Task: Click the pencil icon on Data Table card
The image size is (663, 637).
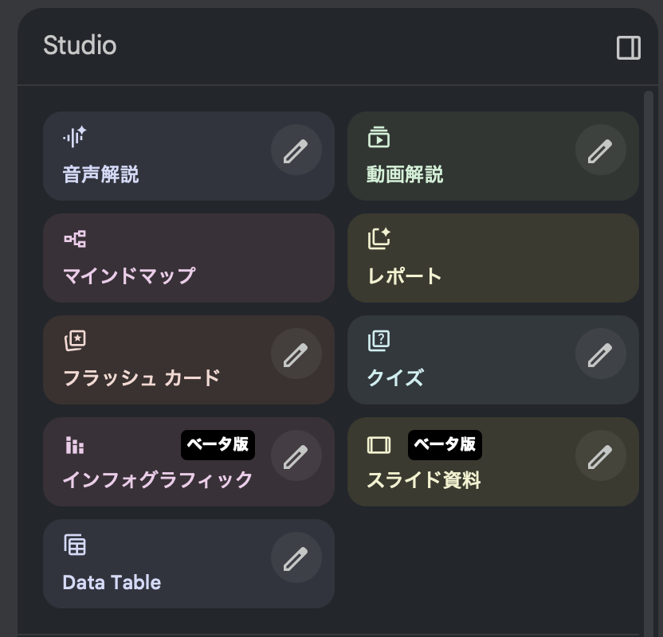Action: [x=296, y=558]
